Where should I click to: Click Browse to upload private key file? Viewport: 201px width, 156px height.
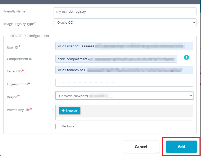click(x=69, y=110)
